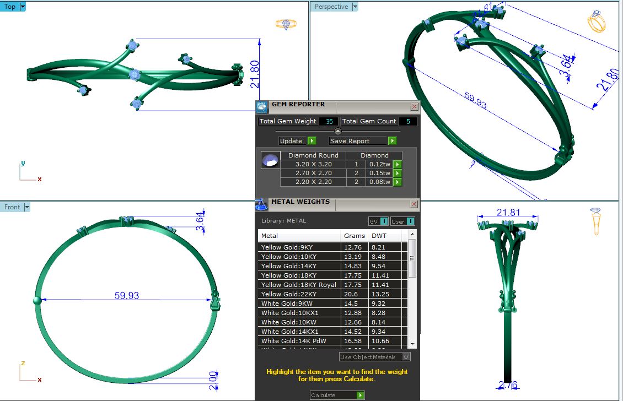Open the Perspective viewport dropdown arrow
623x401 pixels.
click(355, 7)
